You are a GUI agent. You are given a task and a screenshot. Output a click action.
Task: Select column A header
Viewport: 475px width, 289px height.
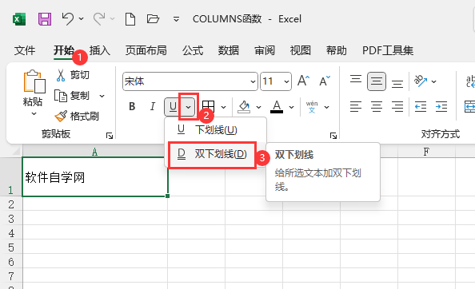pyautogui.click(x=94, y=152)
